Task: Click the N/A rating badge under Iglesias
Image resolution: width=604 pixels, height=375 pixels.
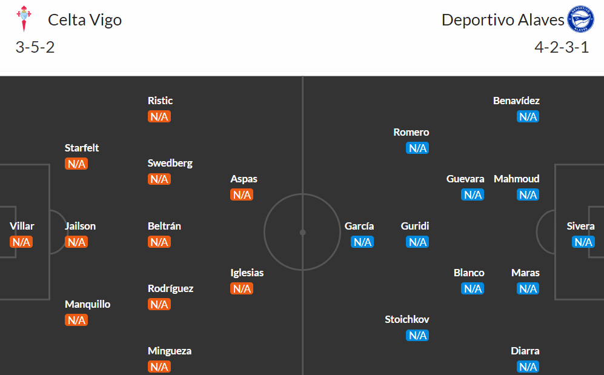Action: click(242, 289)
